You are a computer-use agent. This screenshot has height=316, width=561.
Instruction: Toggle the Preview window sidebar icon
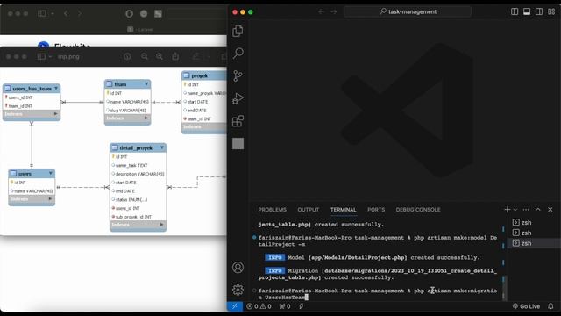(41, 56)
